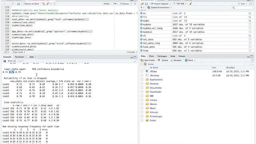Open code tools wand menu
Viewport: 256px width, 144px height.
coord(49,4)
